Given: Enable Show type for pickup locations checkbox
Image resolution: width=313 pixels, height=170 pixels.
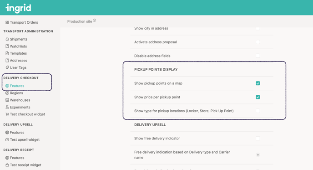Looking at the screenshot, I should (257, 111).
